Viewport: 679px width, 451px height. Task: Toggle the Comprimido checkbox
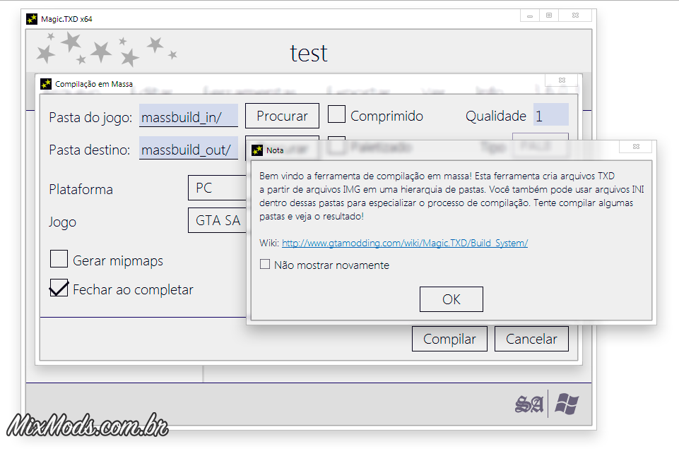336,114
